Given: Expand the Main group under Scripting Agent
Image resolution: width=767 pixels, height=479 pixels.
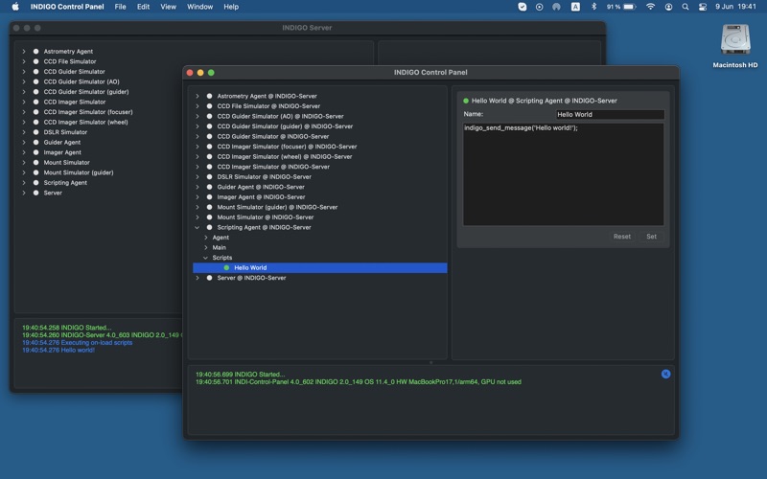Looking at the screenshot, I should click(x=205, y=247).
